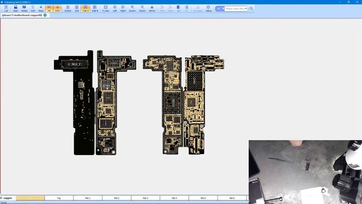
Task: Select the highlighted orange layer tab
Action: (30, 198)
